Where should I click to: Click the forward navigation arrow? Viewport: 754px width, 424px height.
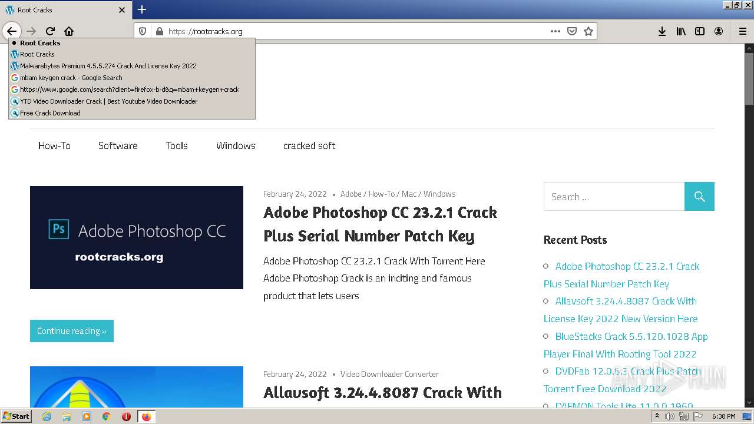31,31
